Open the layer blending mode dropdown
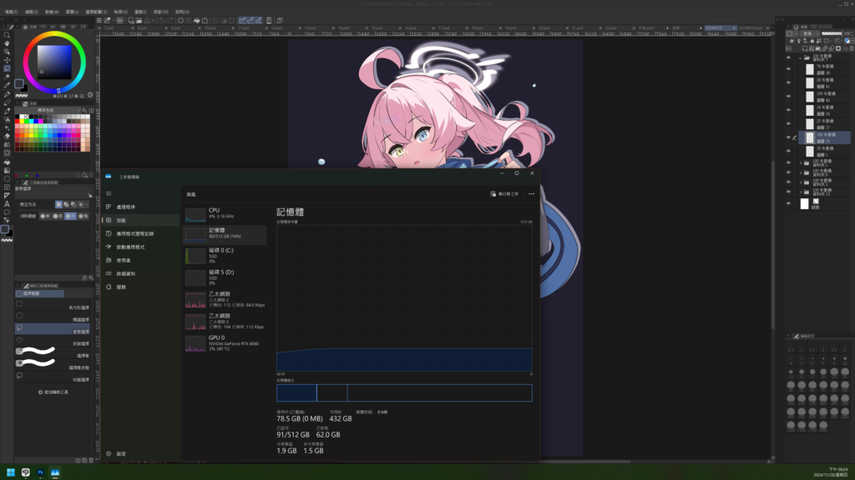 click(x=808, y=33)
